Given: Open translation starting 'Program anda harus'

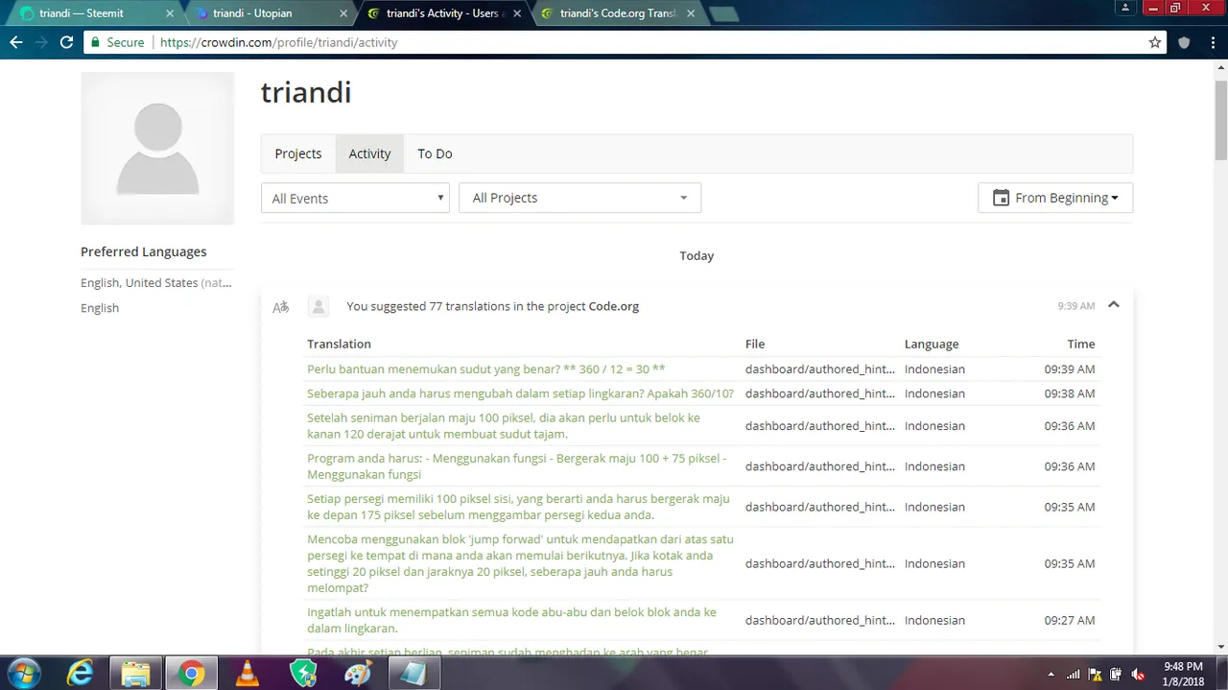Looking at the screenshot, I should pyautogui.click(x=517, y=466).
